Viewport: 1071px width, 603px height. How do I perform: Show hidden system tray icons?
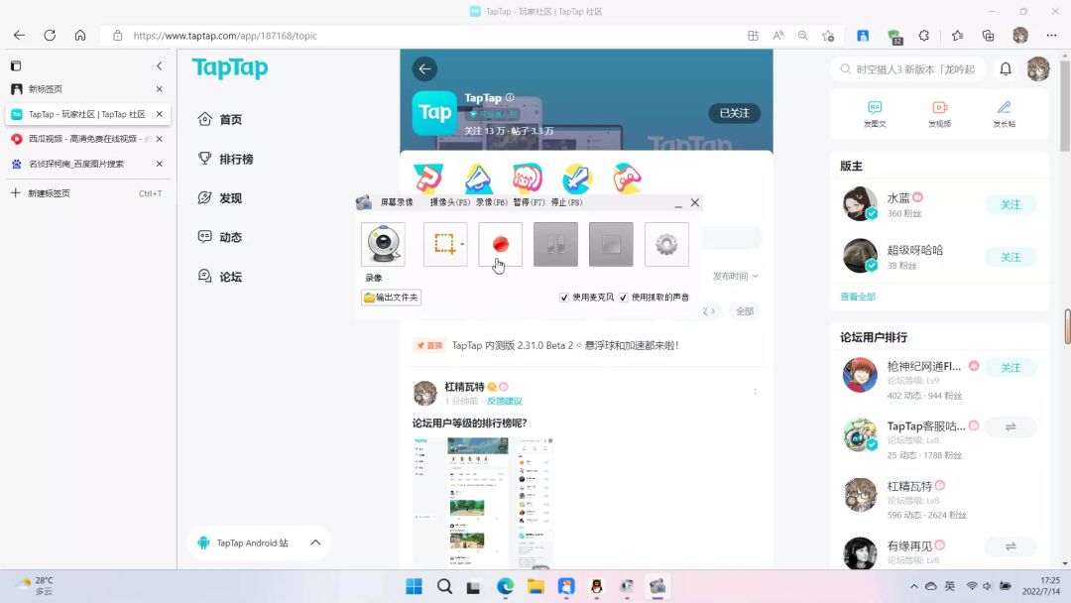click(914, 586)
